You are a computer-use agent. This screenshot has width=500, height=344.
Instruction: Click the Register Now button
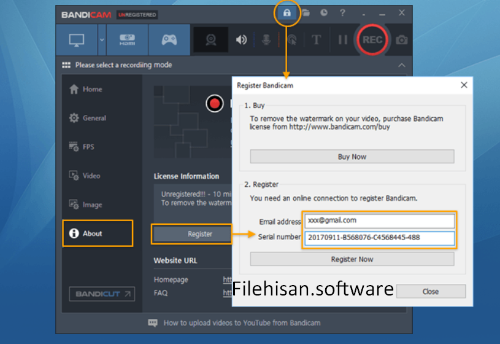click(x=352, y=259)
